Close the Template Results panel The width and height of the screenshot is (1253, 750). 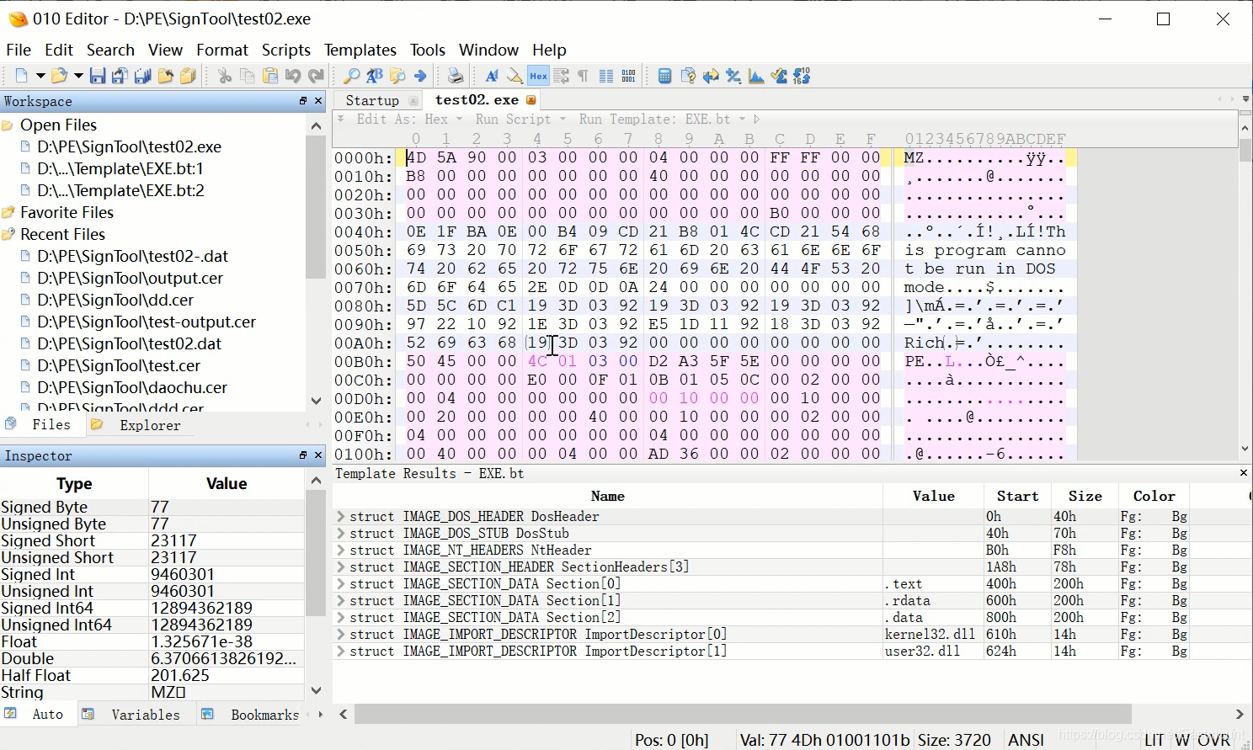[x=1244, y=473]
